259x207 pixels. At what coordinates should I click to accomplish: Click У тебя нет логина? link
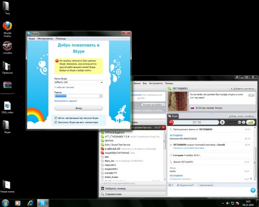point(64,87)
